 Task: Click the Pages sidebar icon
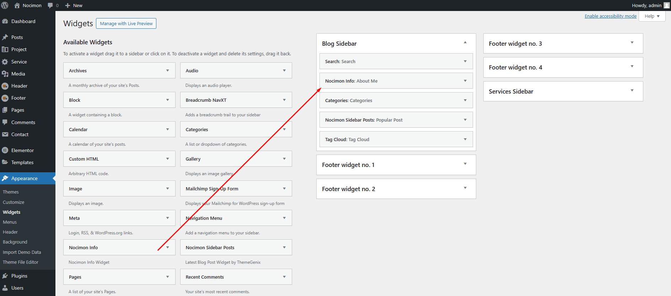pyautogui.click(x=5, y=110)
